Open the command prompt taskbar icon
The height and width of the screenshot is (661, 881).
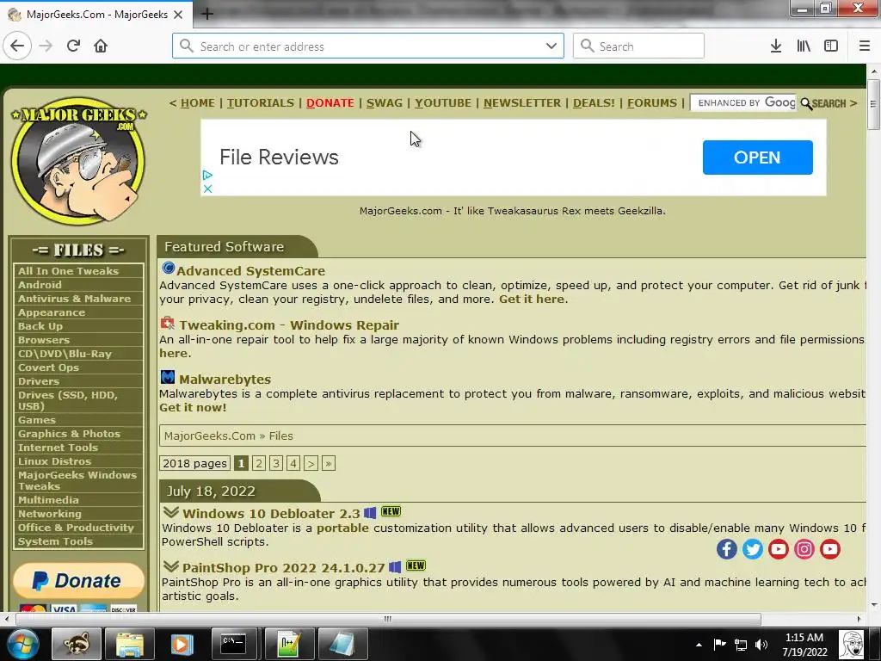tap(233, 644)
